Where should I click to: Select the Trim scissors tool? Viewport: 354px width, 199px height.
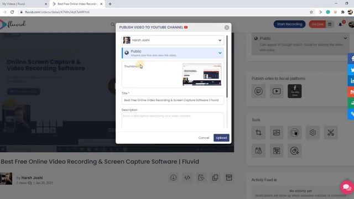pyautogui.click(x=331, y=133)
